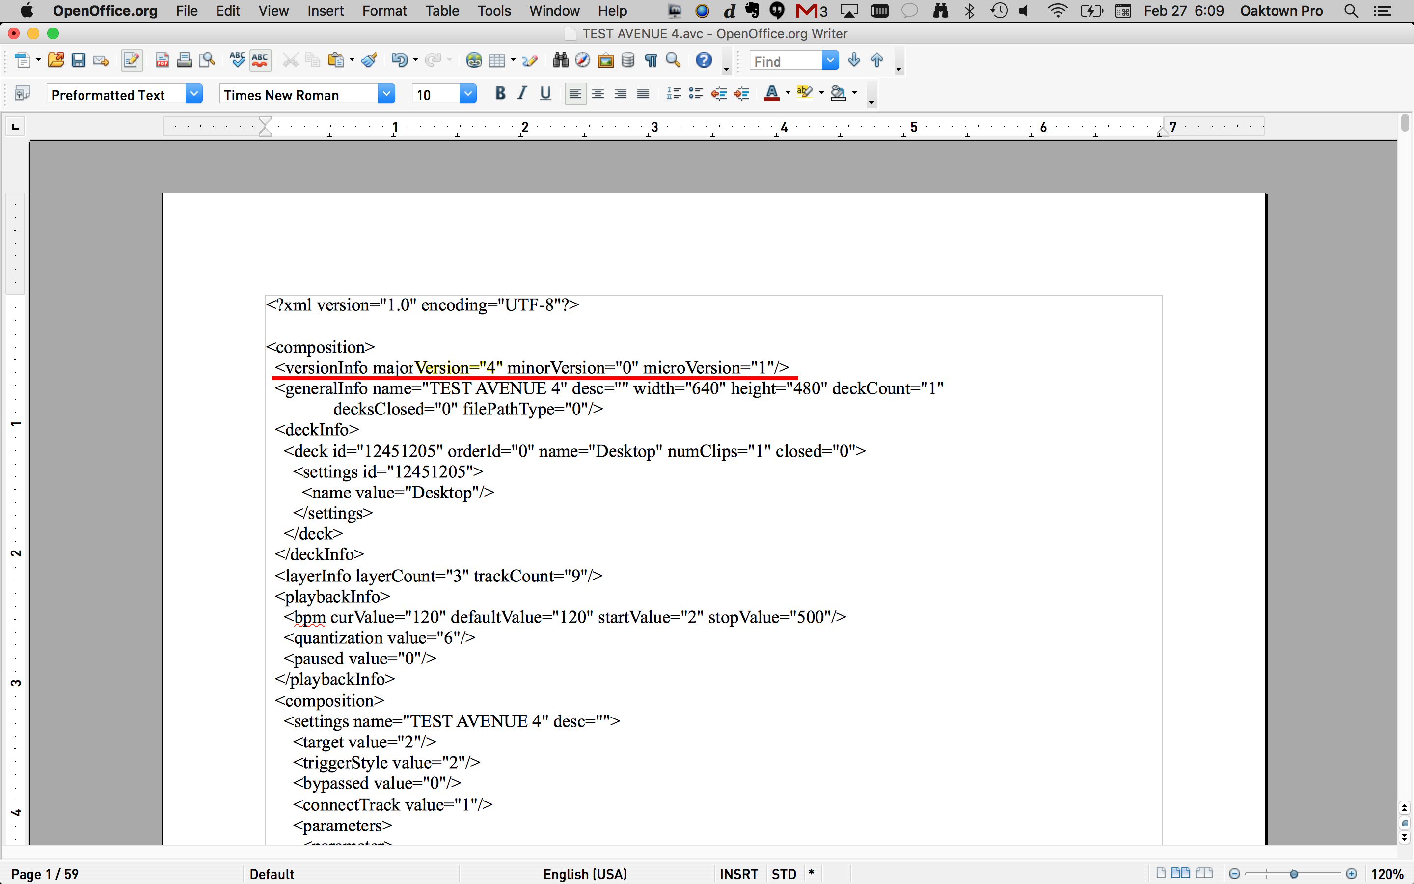The height and width of the screenshot is (884, 1414).
Task: Toggle nonprinting characters paragraph mark
Action: tap(651, 60)
